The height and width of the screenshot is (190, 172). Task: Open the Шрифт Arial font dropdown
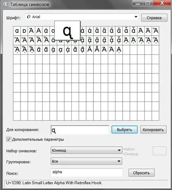pos(82,17)
